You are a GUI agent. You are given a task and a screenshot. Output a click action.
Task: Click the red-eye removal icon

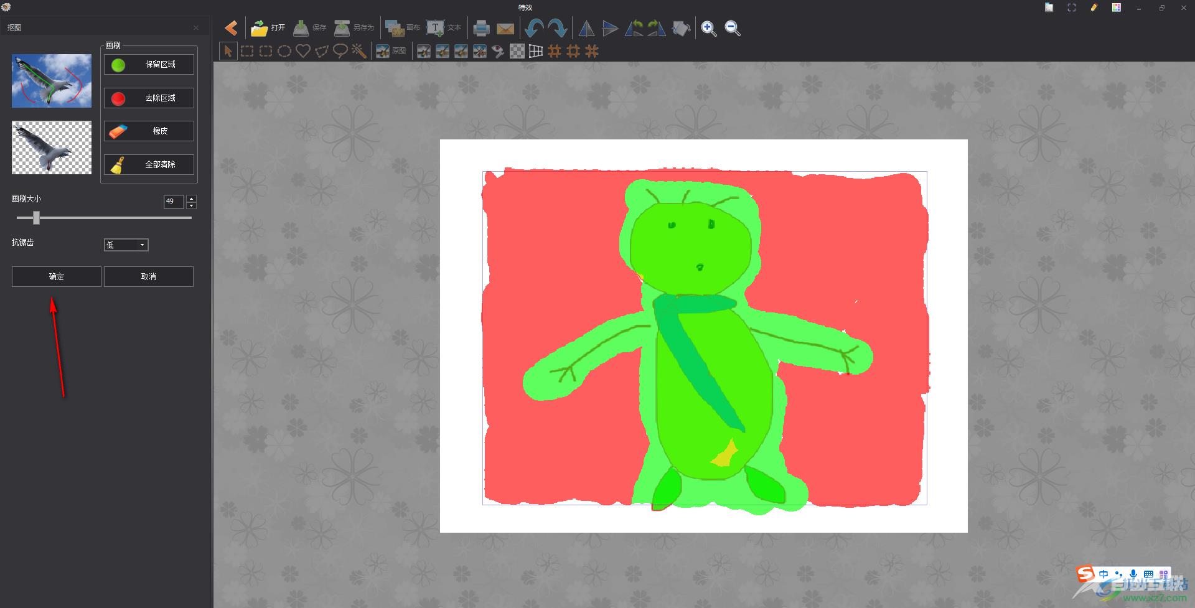pos(498,51)
